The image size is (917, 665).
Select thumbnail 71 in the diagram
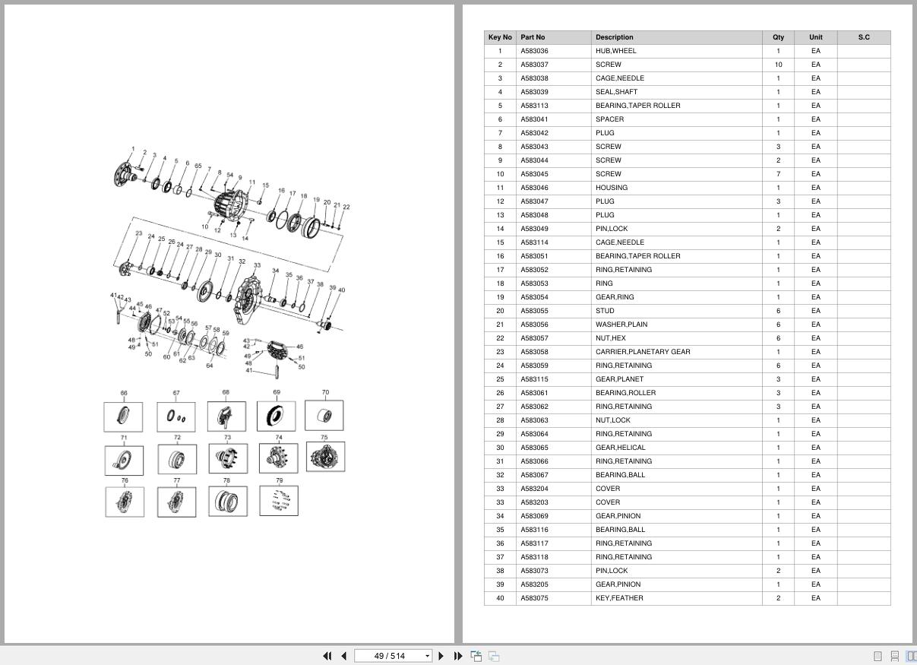point(124,461)
